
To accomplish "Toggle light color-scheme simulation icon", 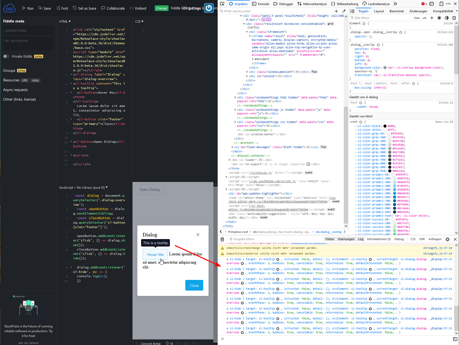I will point(439,18).
